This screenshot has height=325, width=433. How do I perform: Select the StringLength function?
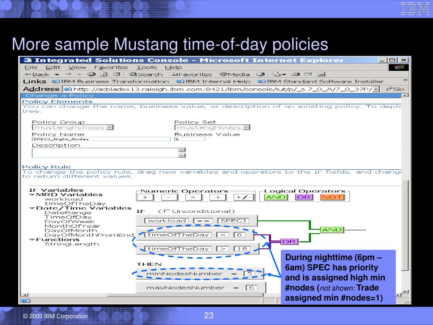point(72,244)
